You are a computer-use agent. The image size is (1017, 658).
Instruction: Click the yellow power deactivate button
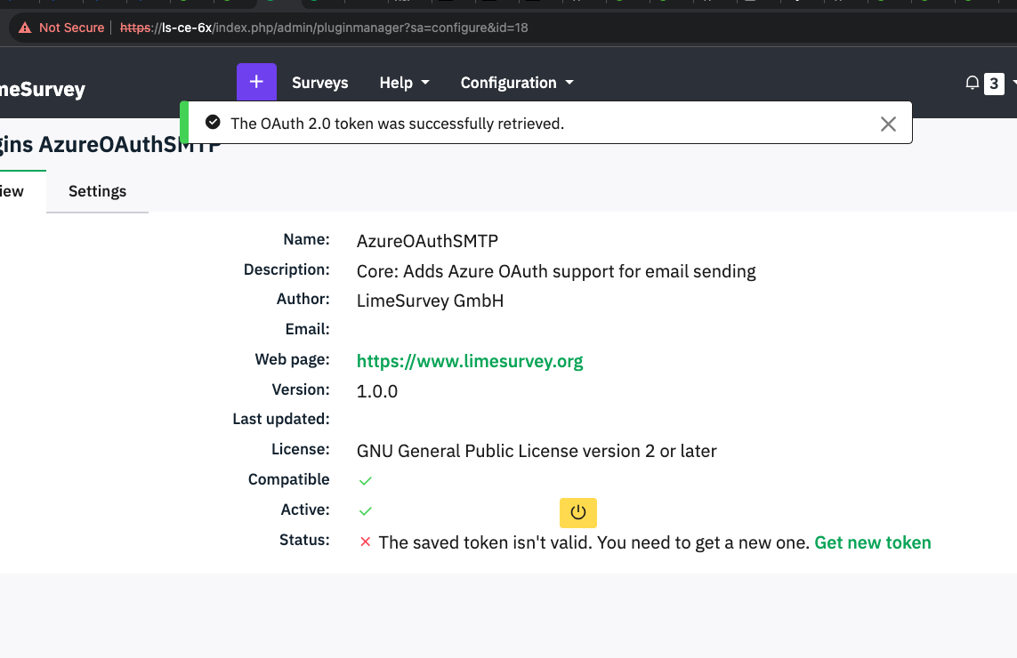click(x=577, y=512)
